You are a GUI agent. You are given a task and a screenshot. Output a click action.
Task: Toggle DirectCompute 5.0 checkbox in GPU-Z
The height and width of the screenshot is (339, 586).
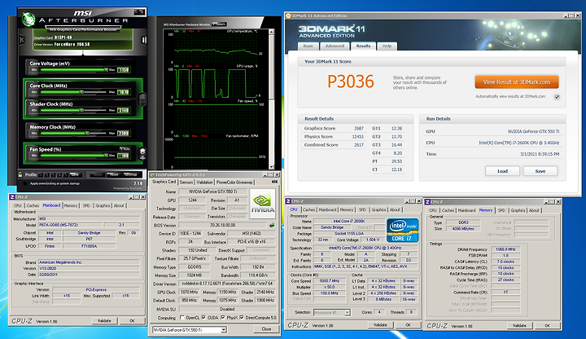tap(242, 318)
